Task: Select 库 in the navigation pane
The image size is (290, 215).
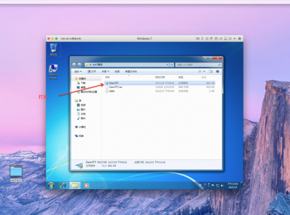Action: [78, 101]
